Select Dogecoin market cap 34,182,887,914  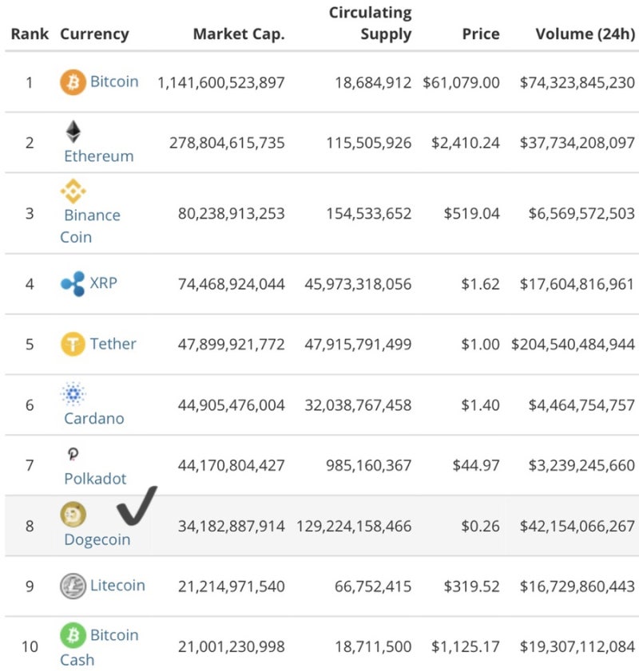(232, 527)
